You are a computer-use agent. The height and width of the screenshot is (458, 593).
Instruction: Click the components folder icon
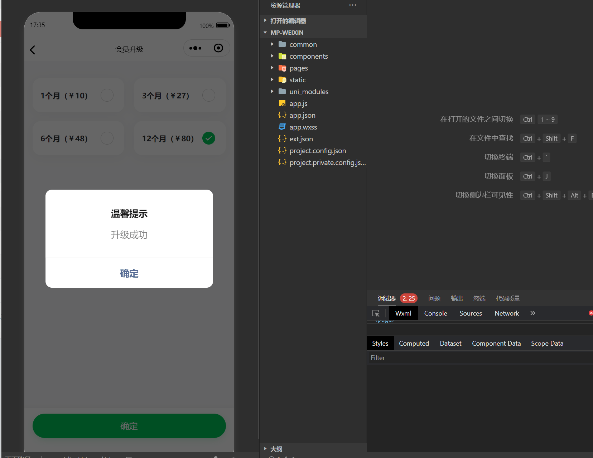point(282,56)
